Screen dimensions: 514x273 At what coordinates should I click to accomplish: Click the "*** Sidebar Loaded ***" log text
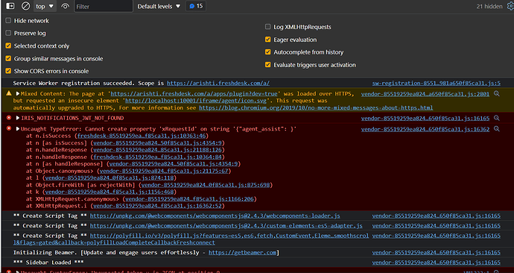point(48,263)
